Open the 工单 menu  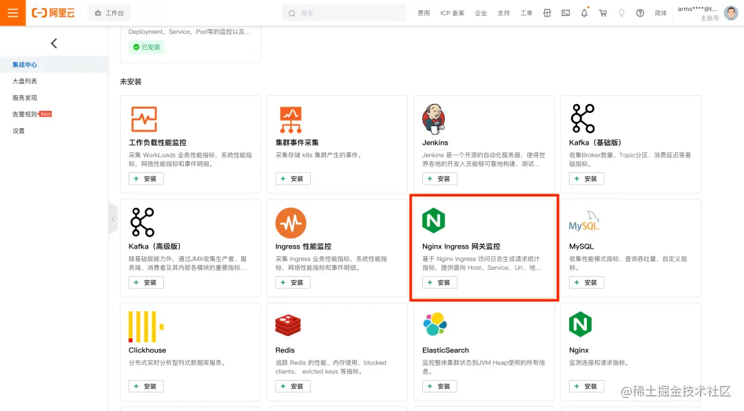(x=526, y=13)
